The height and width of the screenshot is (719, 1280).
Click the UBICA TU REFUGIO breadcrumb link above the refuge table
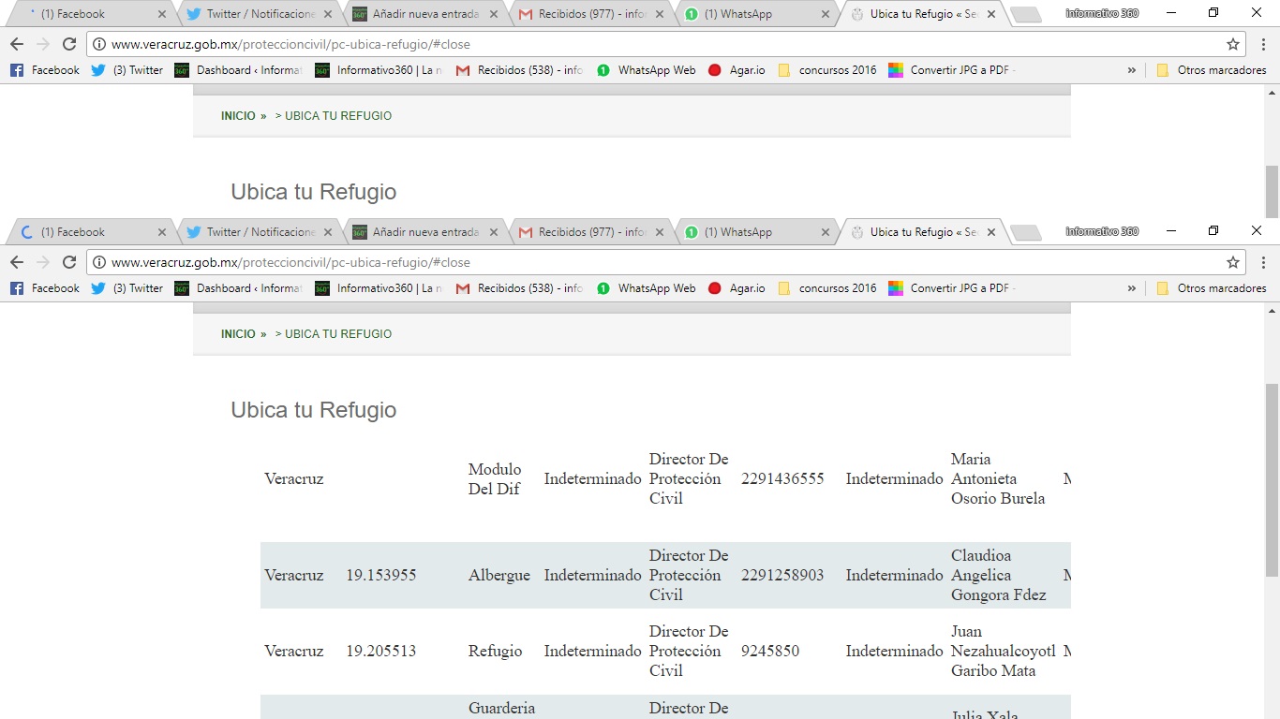click(337, 334)
